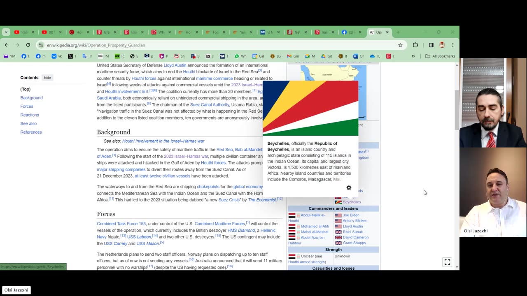The image size is (527, 296).
Task: Open the Google Calendar 'Cal' bookmark
Action: coord(258,56)
